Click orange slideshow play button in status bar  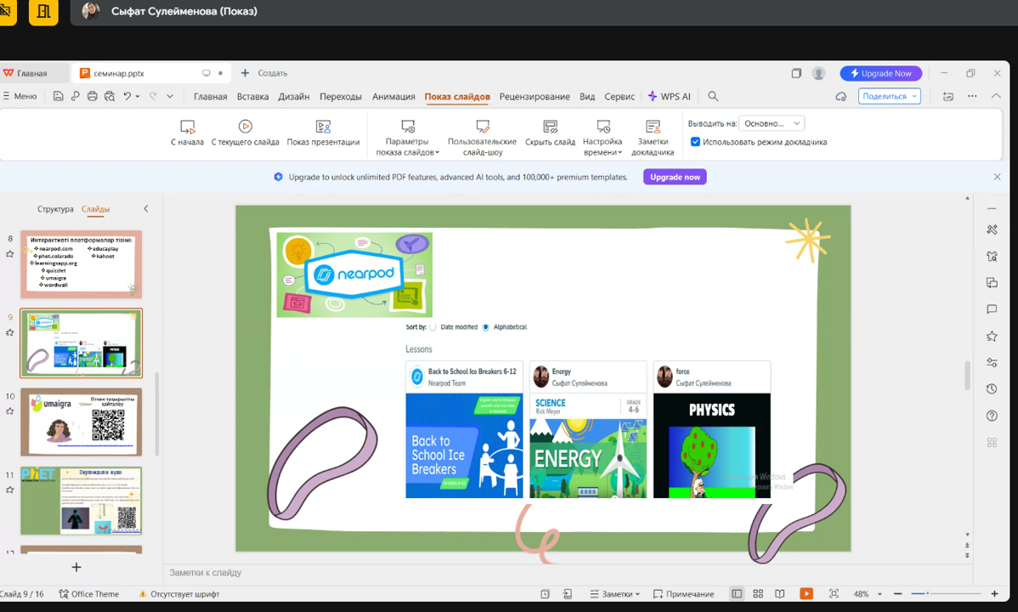(x=806, y=593)
